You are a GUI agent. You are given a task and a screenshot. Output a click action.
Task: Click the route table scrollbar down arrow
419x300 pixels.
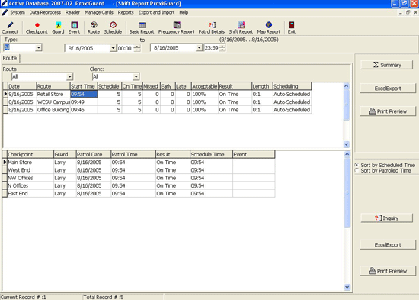click(347, 144)
